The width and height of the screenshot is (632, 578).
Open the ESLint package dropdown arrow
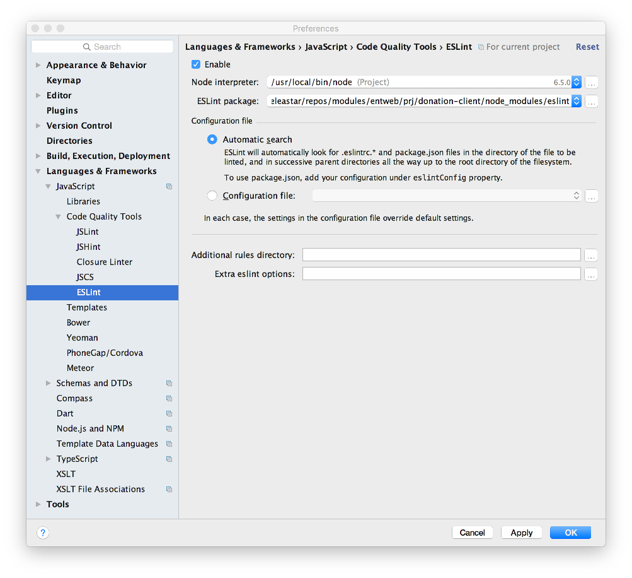pyautogui.click(x=576, y=101)
